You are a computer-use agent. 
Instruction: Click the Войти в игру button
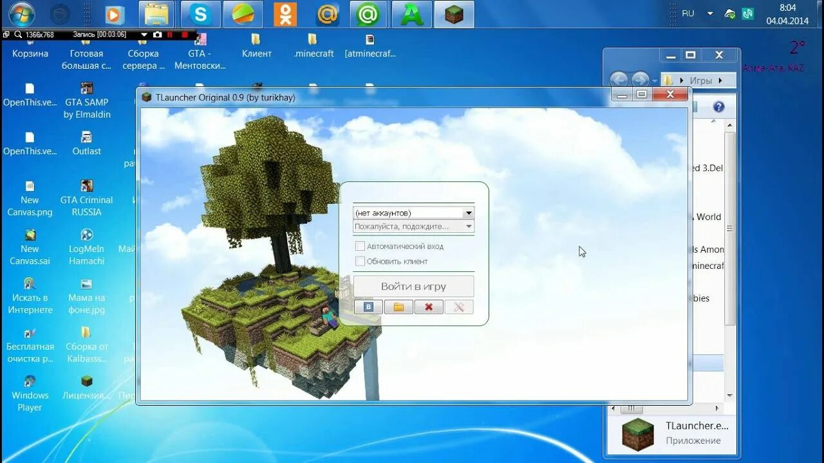click(x=413, y=286)
